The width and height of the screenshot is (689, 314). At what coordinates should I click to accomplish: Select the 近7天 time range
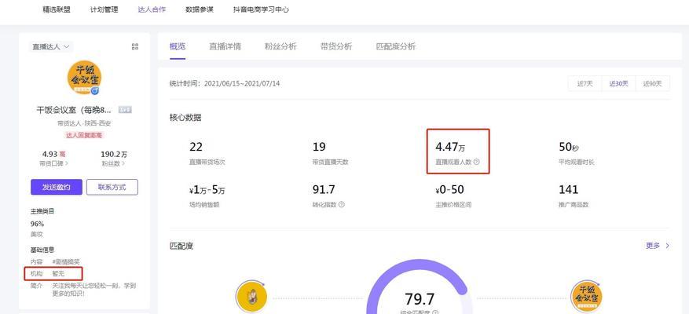click(585, 83)
